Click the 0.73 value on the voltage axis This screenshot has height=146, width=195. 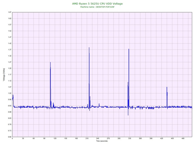click(10, 131)
